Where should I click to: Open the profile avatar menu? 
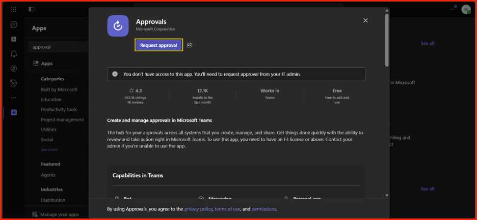pyautogui.click(x=466, y=10)
